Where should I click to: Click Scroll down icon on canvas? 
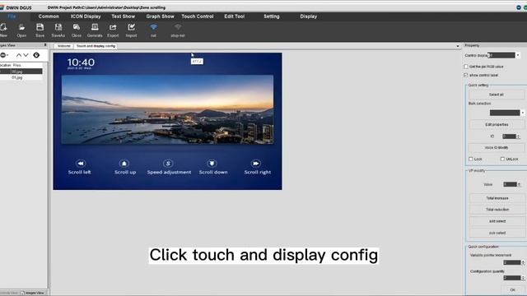[212, 164]
